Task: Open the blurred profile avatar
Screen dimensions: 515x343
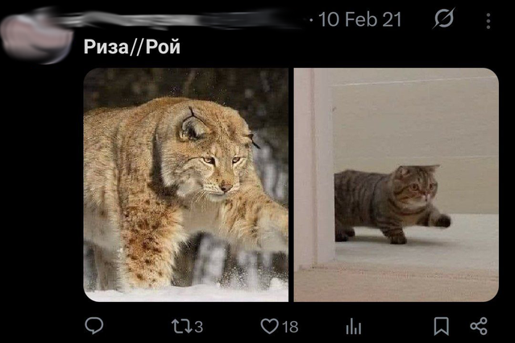Action: coord(36,38)
